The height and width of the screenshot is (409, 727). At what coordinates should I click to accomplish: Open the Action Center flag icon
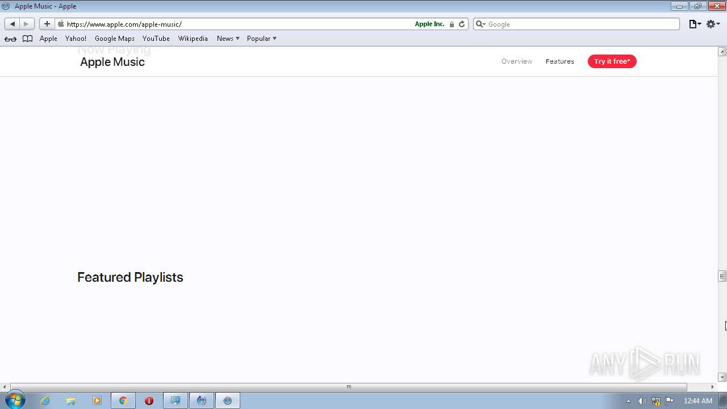(670, 401)
